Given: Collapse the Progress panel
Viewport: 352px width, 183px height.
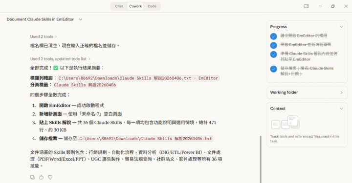Looking at the screenshot, I should tap(341, 27).
